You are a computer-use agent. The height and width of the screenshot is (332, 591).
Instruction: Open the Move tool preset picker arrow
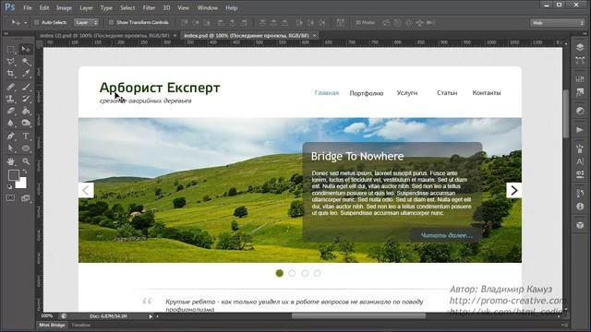[26, 23]
